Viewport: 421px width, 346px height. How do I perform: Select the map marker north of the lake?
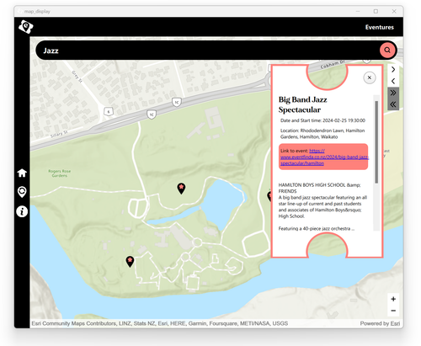pos(181,189)
